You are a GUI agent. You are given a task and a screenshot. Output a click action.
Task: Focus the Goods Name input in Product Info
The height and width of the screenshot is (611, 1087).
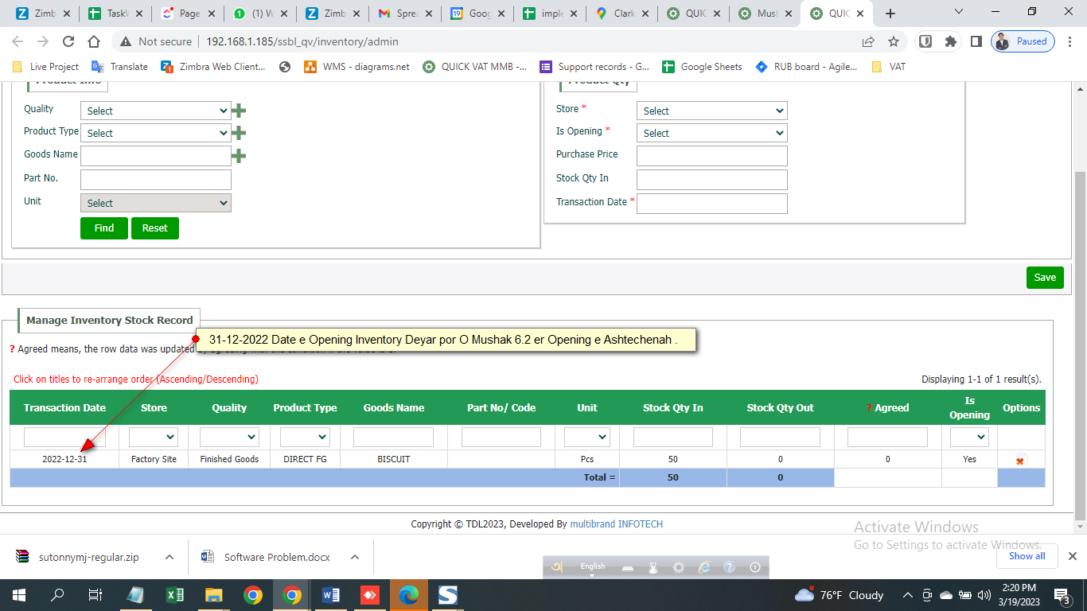pyautogui.click(x=156, y=156)
